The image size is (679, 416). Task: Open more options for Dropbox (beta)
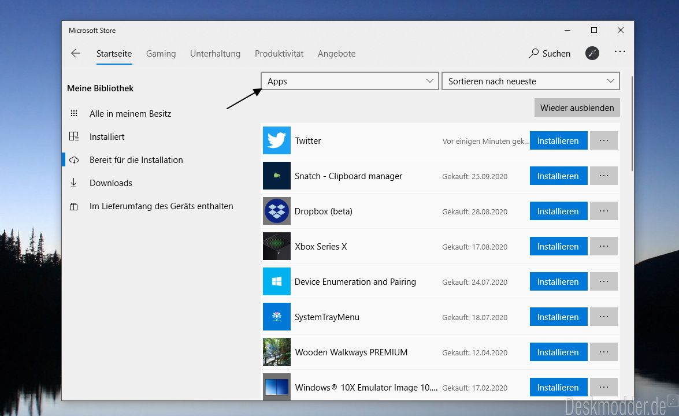tap(604, 211)
